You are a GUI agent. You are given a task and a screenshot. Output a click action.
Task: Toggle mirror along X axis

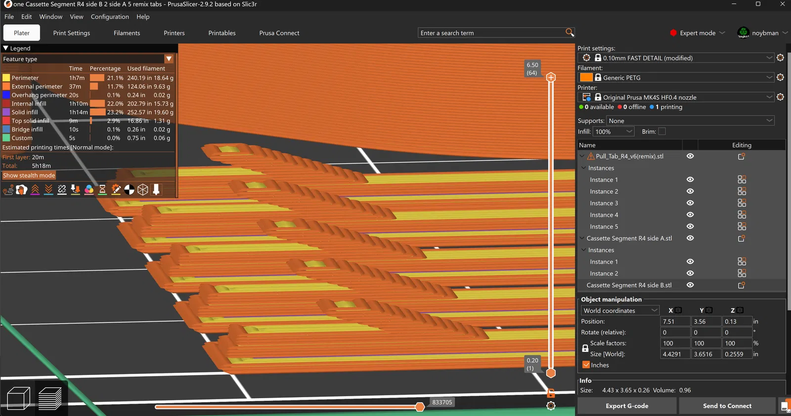point(678,310)
